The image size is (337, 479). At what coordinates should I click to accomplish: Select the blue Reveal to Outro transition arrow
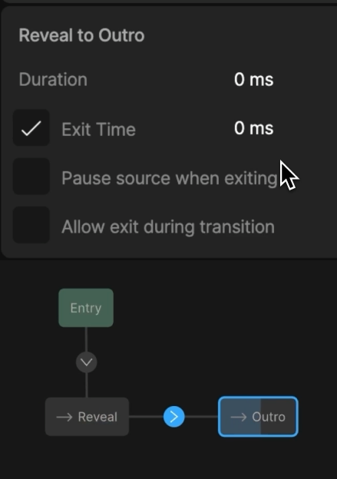pos(173,417)
